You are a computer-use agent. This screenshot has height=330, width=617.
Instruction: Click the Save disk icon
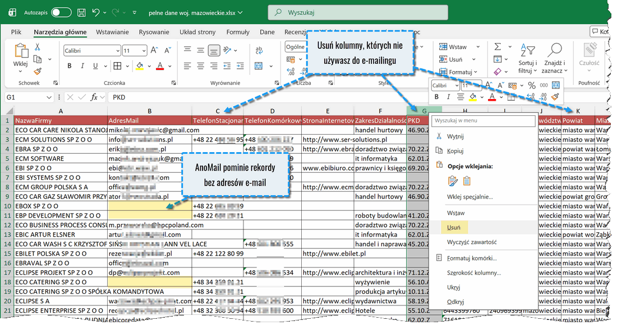click(x=81, y=12)
